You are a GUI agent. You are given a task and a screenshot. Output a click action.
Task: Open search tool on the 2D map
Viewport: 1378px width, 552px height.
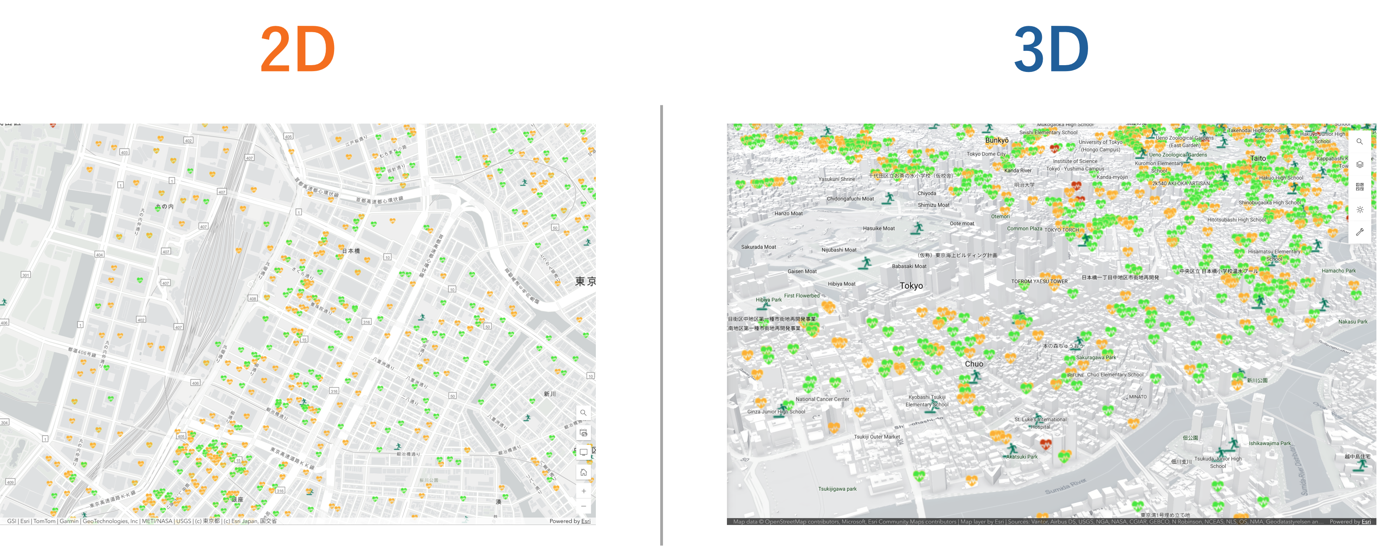click(x=583, y=413)
